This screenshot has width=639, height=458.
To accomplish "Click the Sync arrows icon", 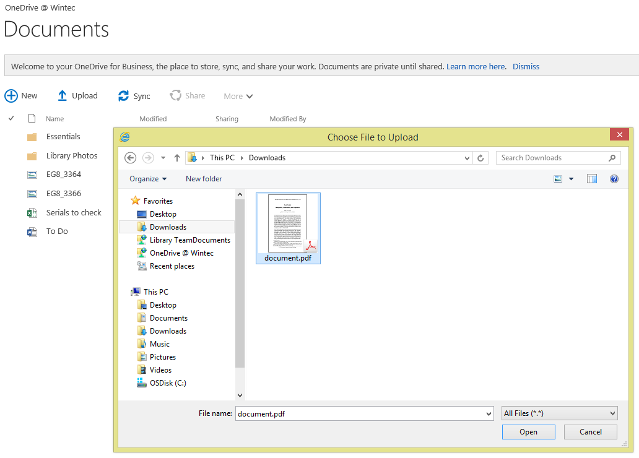I will click(123, 96).
